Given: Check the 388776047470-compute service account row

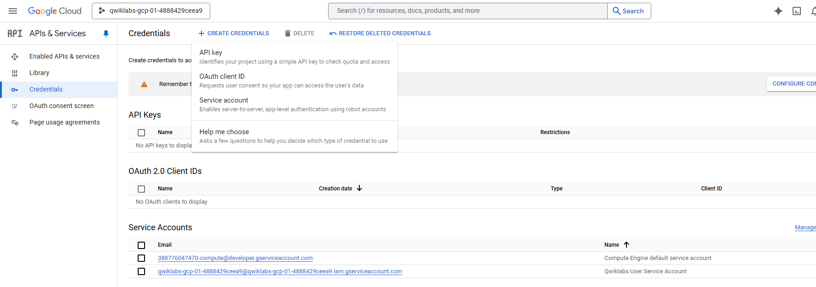Looking at the screenshot, I should (x=141, y=258).
